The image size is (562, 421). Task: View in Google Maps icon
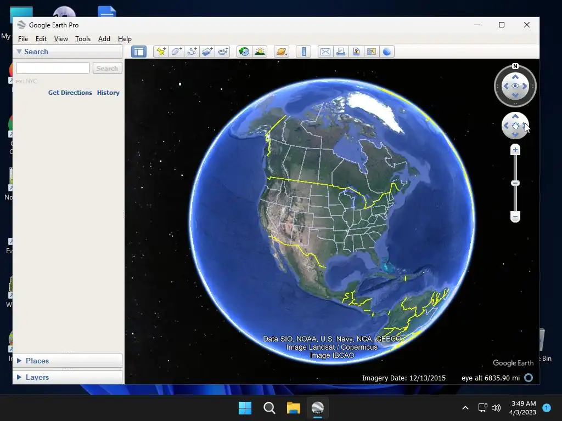(372, 52)
